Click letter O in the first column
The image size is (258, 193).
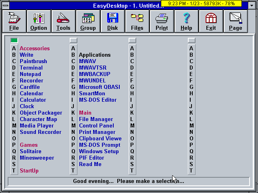pos(14,138)
